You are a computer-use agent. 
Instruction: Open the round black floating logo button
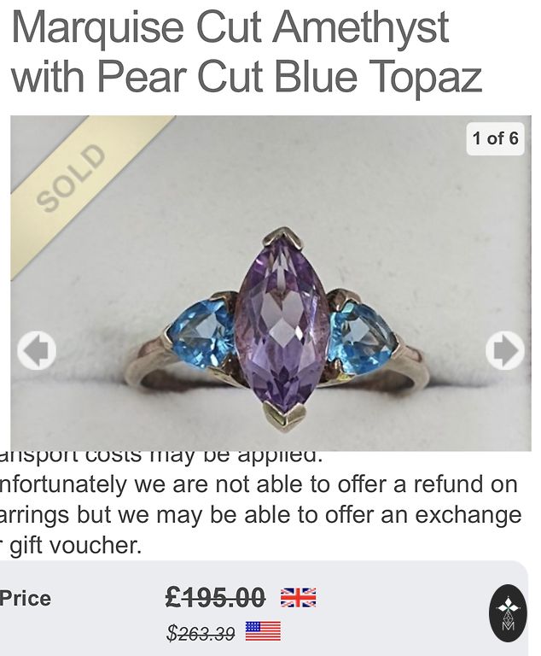[508, 613]
